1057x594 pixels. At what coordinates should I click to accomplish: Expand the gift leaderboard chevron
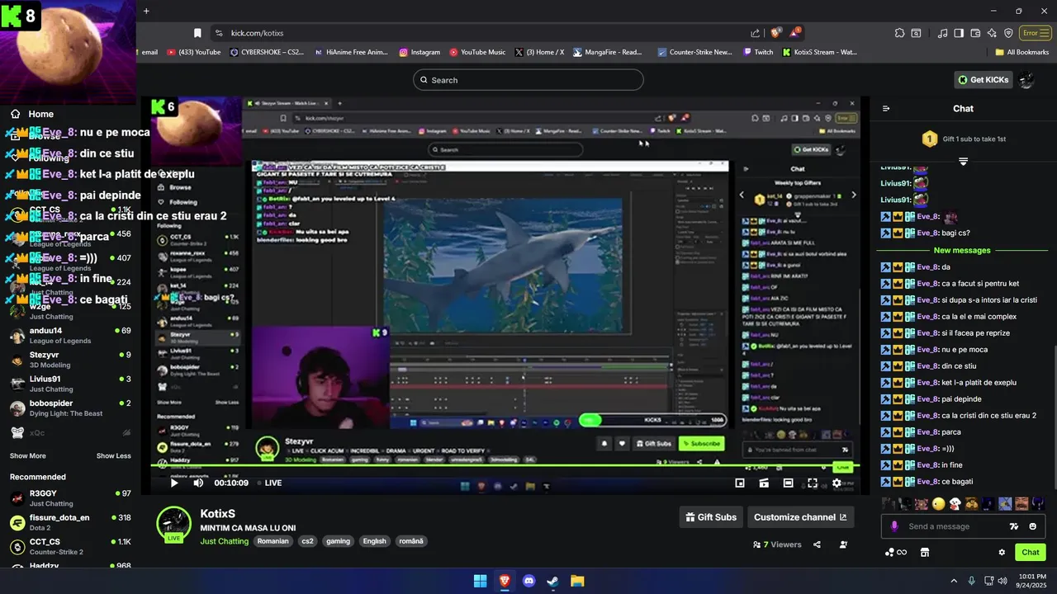963,161
